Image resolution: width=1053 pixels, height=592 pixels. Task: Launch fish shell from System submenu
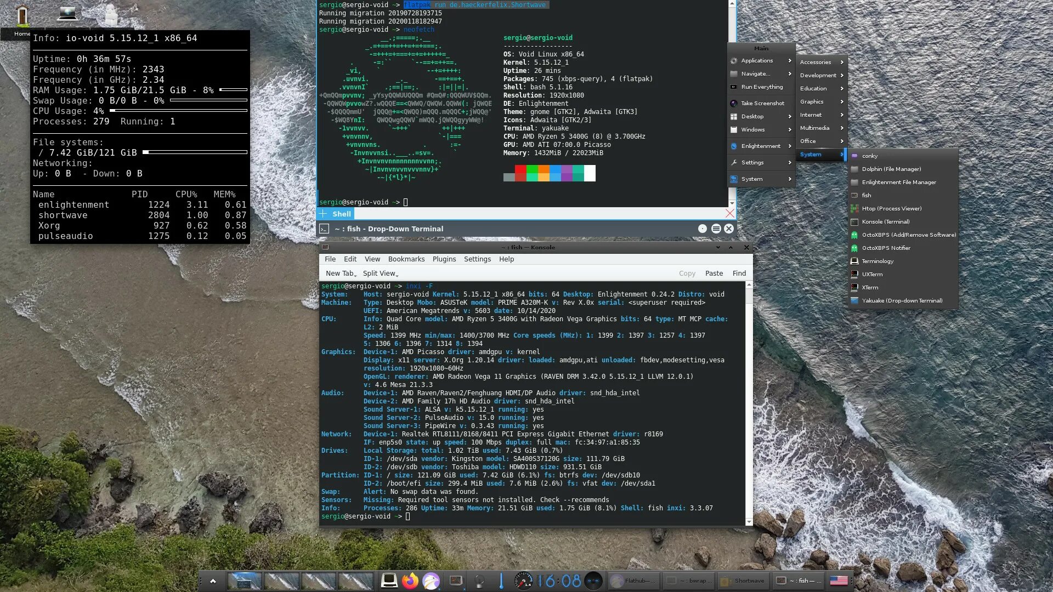(x=903, y=195)
